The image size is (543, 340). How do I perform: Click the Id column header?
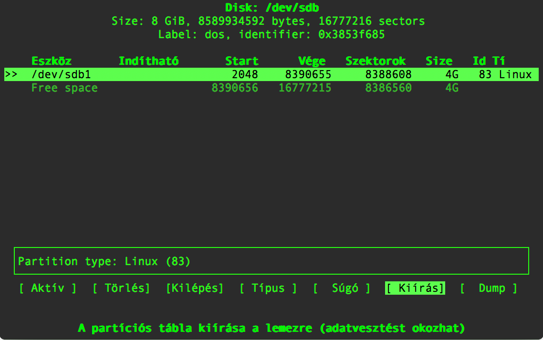(479, 61)
